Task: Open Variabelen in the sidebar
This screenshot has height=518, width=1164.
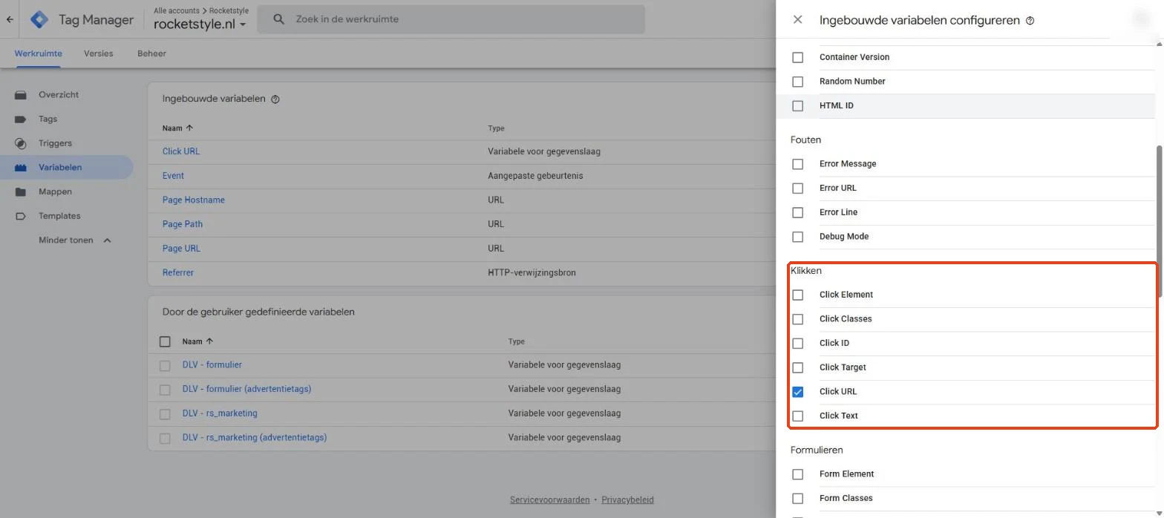Action: click(67, 168)
